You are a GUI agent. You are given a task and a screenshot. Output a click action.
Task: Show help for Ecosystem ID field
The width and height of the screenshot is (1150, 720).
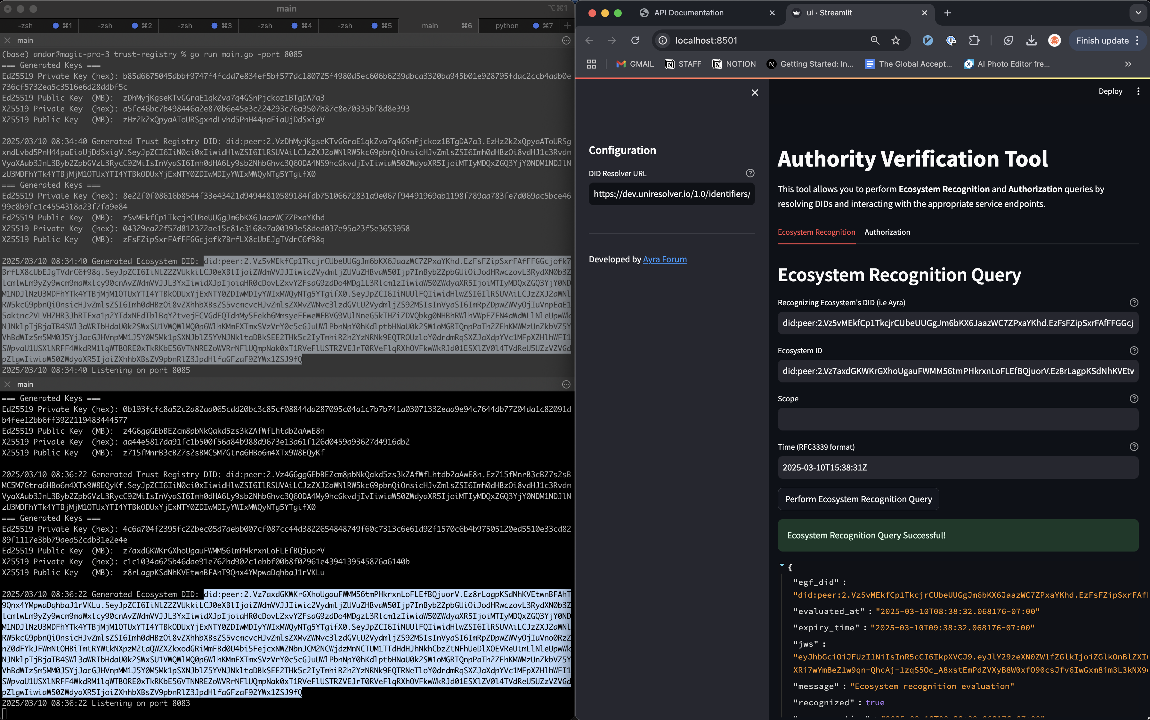1134,350
